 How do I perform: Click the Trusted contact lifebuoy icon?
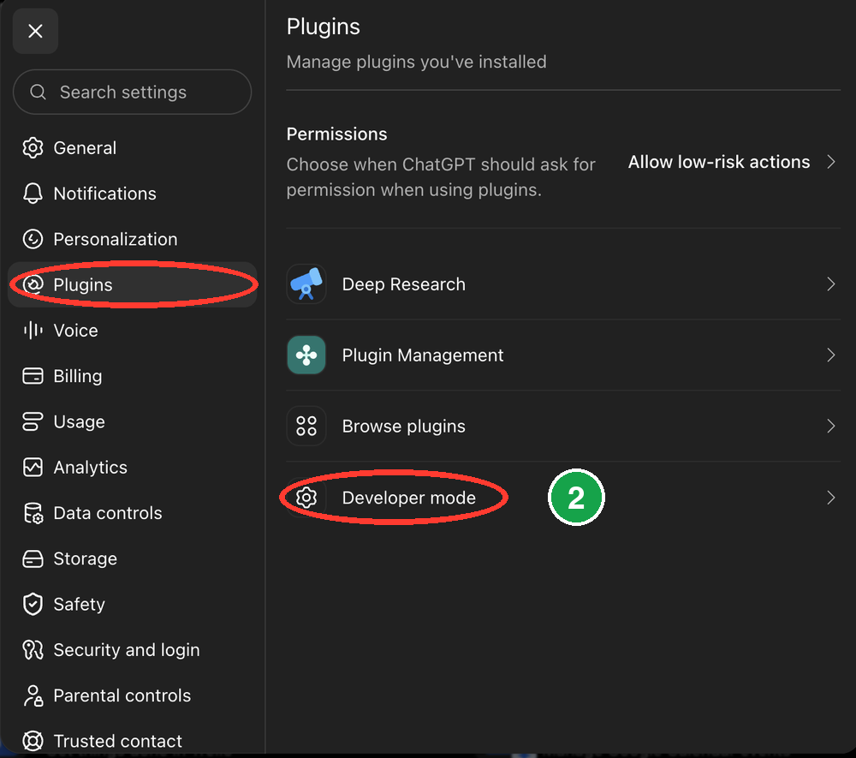[x=33, y=741]
